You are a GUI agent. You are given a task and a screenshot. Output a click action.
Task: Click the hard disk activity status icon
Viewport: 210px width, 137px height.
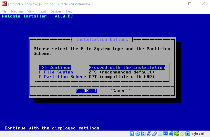coord(132,134)
